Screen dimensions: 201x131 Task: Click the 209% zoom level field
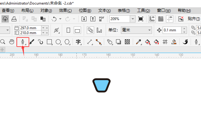tap(120, 19)
